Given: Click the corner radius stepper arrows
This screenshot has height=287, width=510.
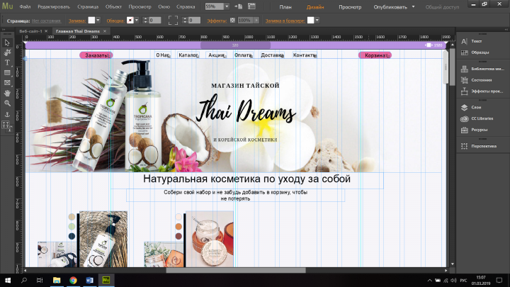Looking at the screenshot, I should (185, 20).
